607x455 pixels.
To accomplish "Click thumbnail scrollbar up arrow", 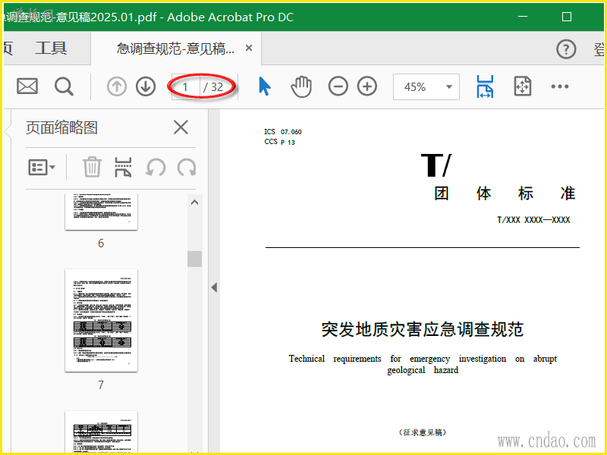I will 195,202.
